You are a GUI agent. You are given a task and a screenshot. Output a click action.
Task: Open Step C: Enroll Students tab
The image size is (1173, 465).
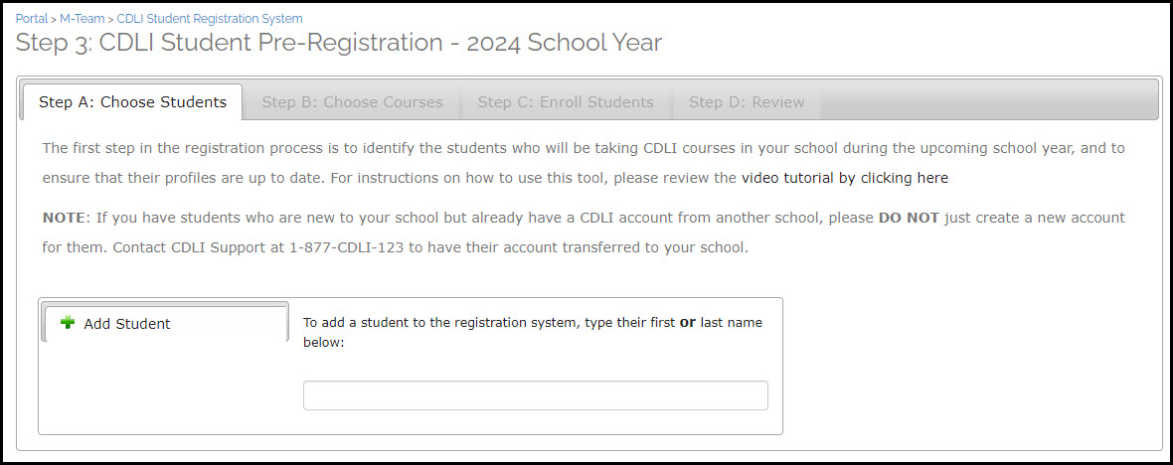click(566, 102)
